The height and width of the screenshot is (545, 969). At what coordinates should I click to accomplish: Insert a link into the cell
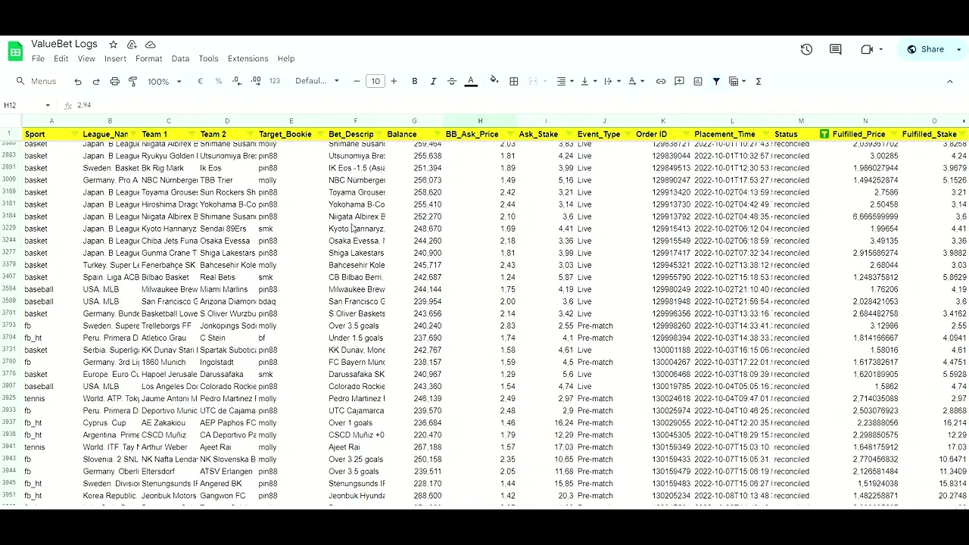coord(661,81)
